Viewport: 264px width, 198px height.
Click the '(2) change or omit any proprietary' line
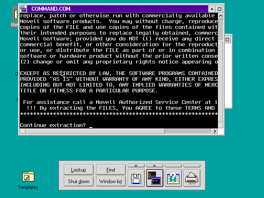119,62
